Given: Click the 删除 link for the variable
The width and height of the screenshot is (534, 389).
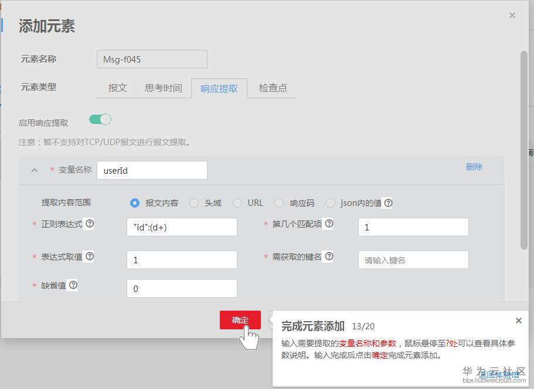Looking at the screenshot, I should pyautogui.click(x=474, y=167).
